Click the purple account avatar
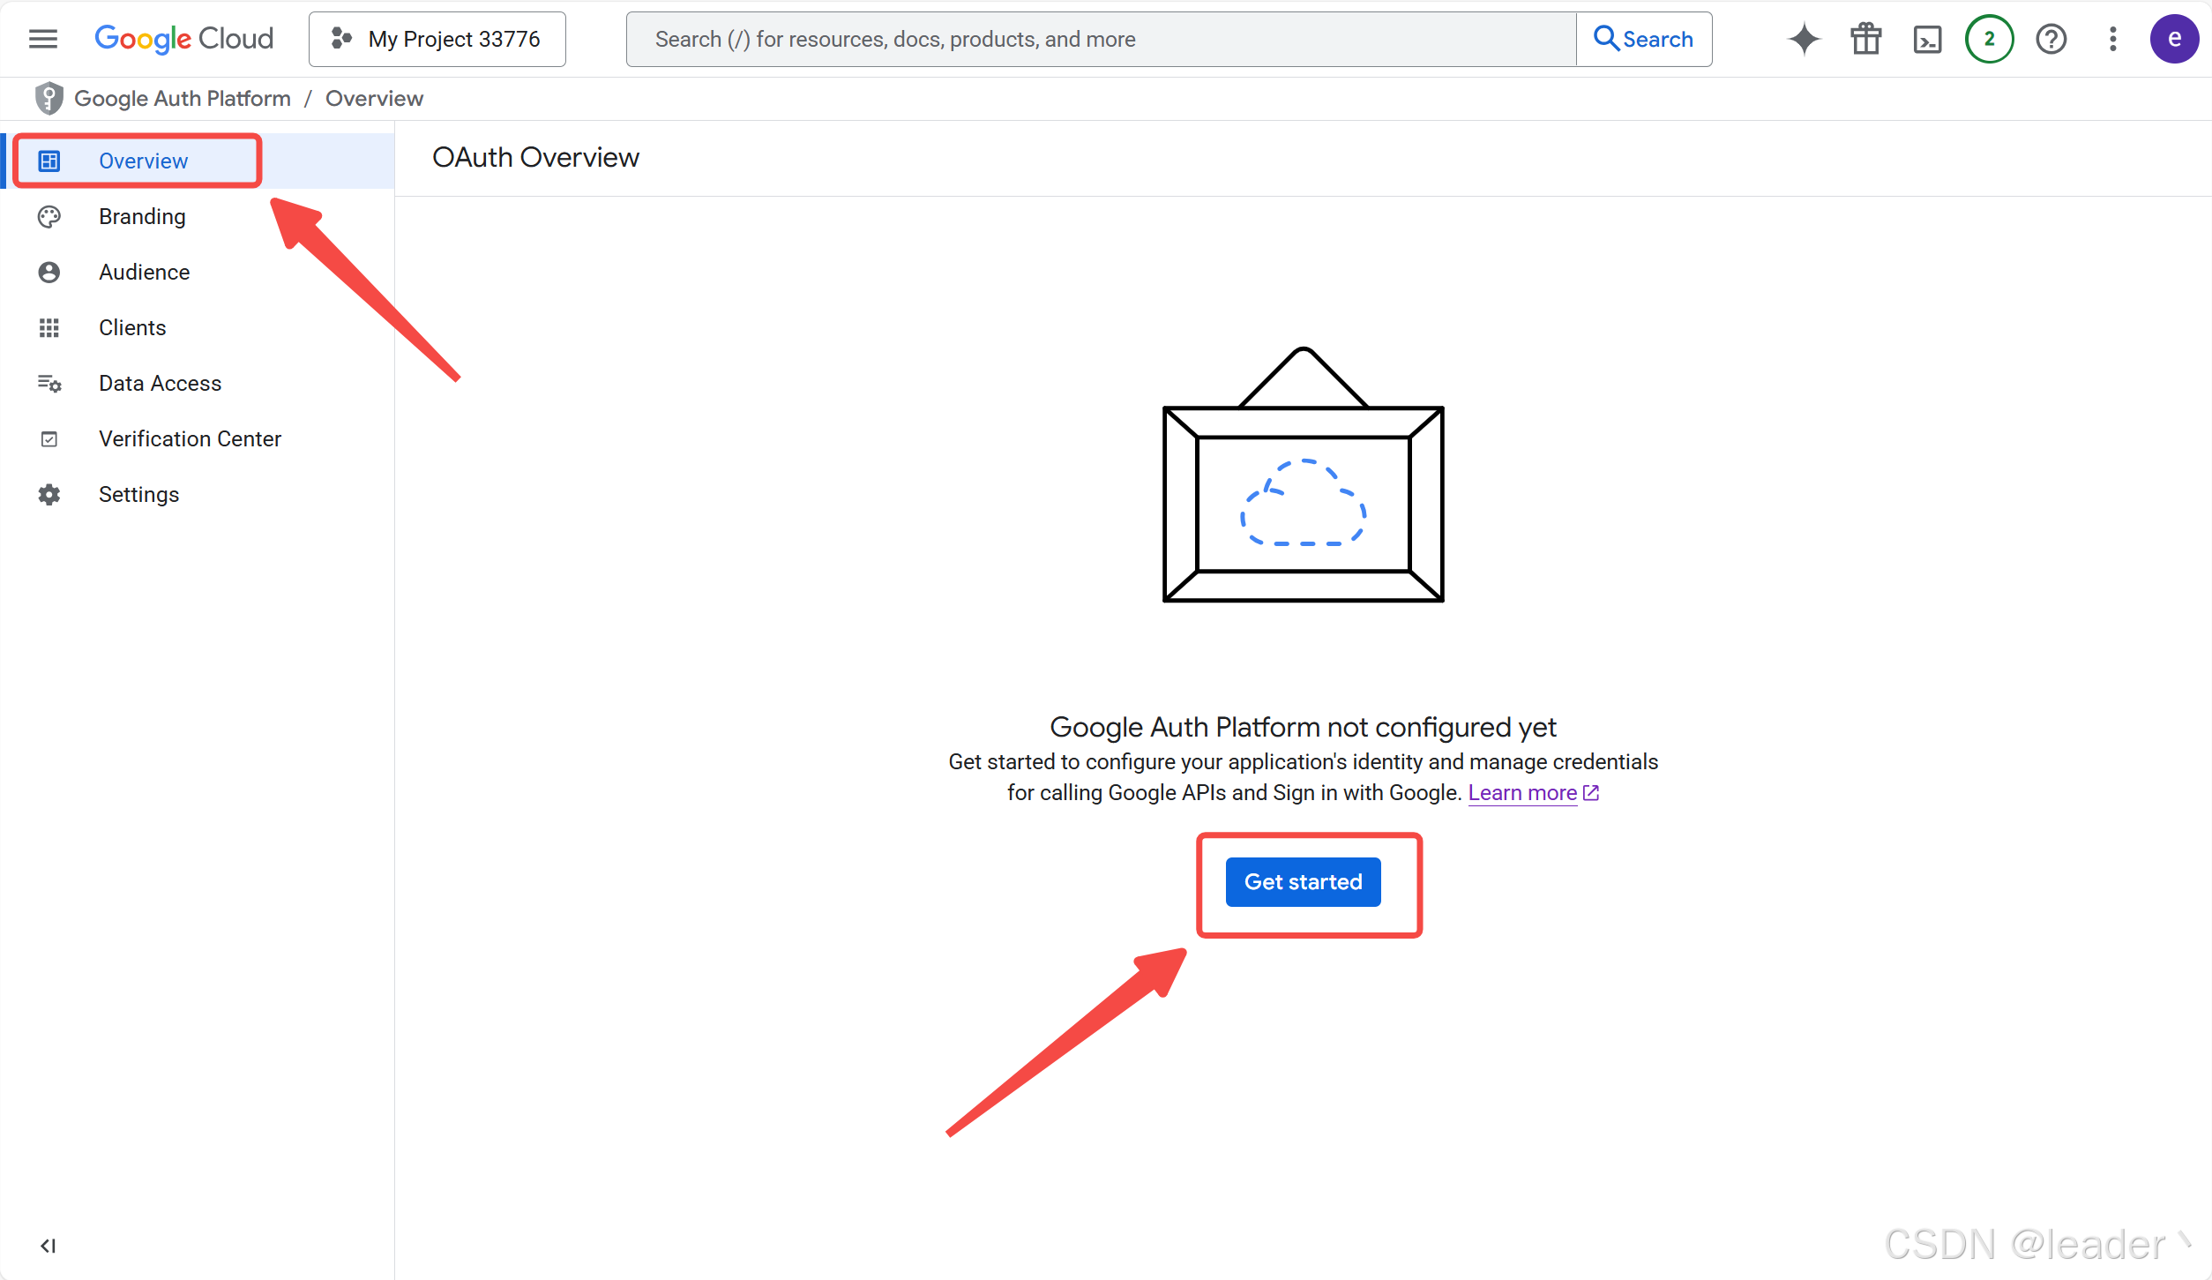This screenshot has height=1280, width=2212. (x=2174, y=39)
